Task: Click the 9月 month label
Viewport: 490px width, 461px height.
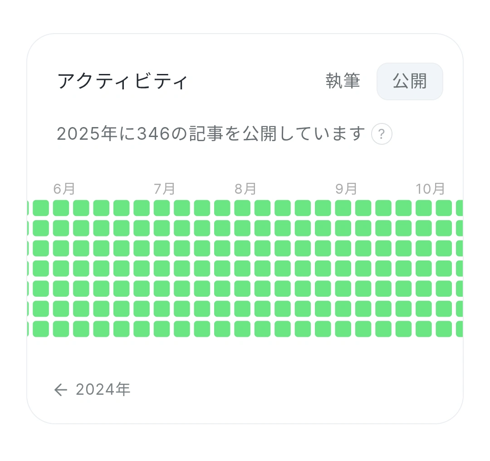Action: pos(346,189)
